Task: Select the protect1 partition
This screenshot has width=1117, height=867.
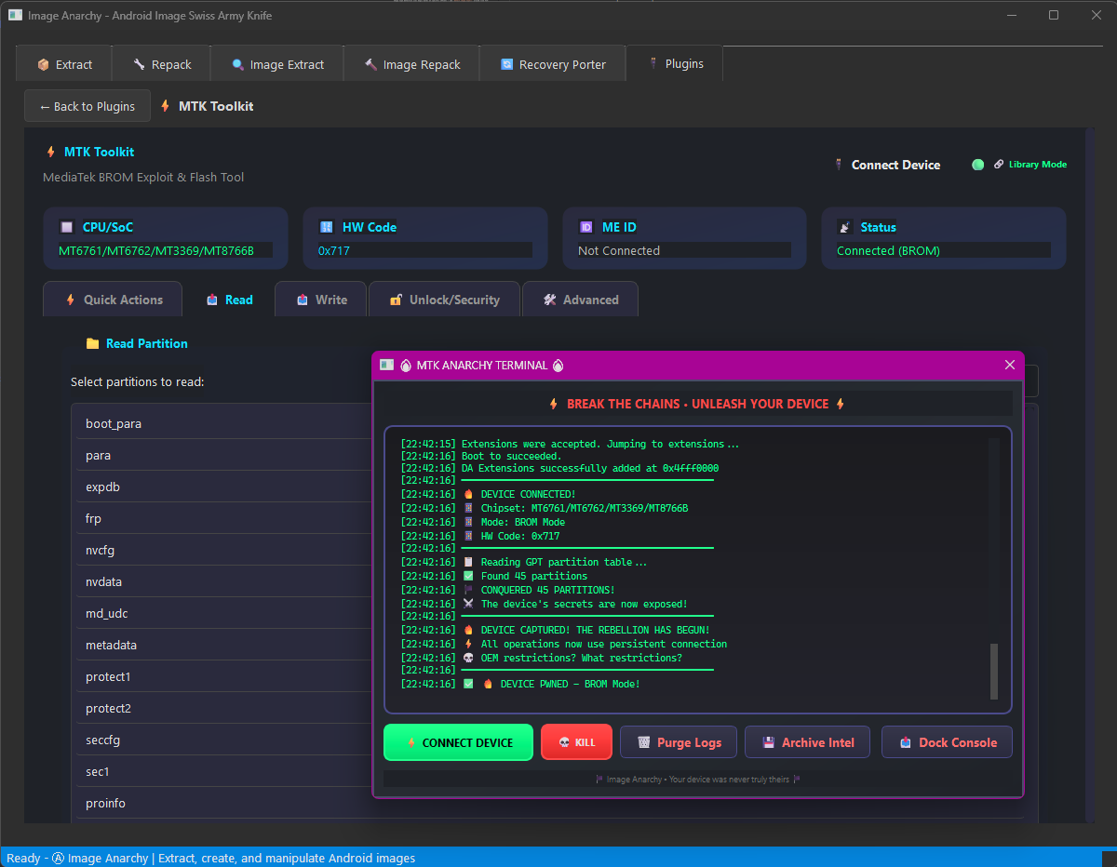Action: [108, 676]
